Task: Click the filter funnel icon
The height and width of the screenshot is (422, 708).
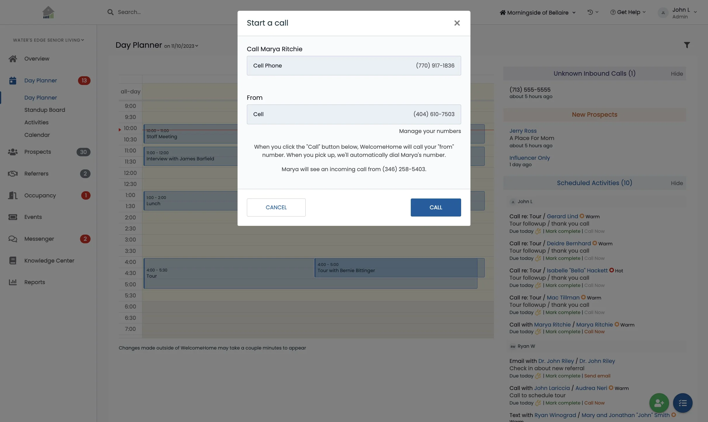Action: click(x=687, y=45)
